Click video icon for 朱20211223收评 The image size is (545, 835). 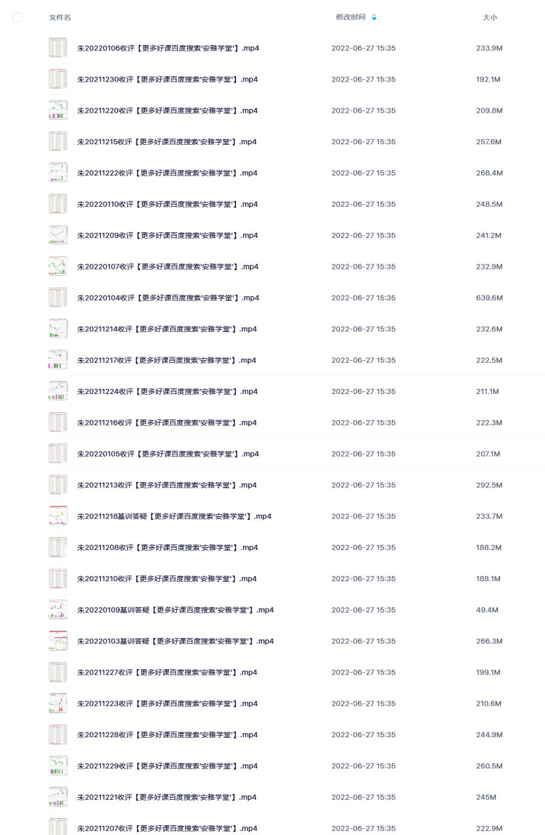[x=58, y=703]
